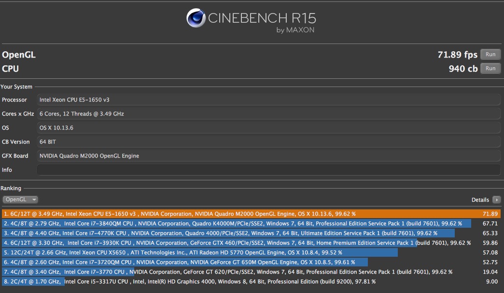Click the CINEBENCH R15 title text
The height and width of the screenshot is (293, 504).
pos(262,18)
